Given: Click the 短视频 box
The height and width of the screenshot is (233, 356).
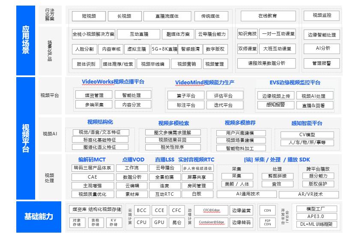Looking at the screenshot, I should coord(89,16).
